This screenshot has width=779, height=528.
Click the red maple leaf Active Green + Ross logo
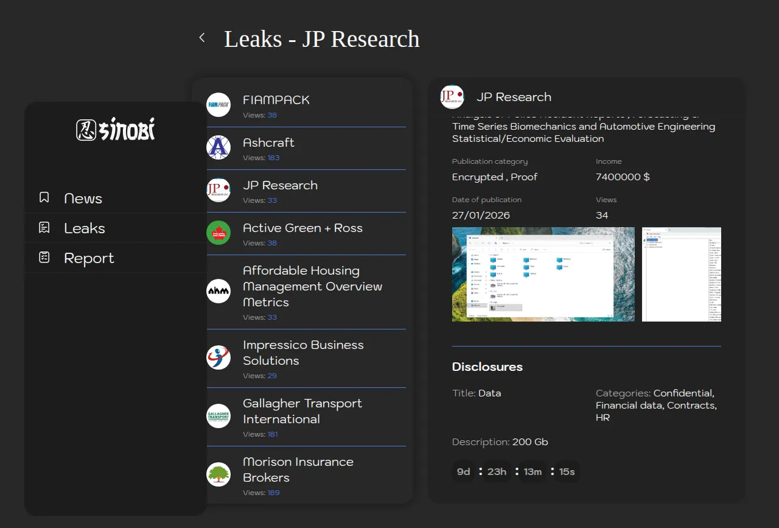click(x=218, y=233)
